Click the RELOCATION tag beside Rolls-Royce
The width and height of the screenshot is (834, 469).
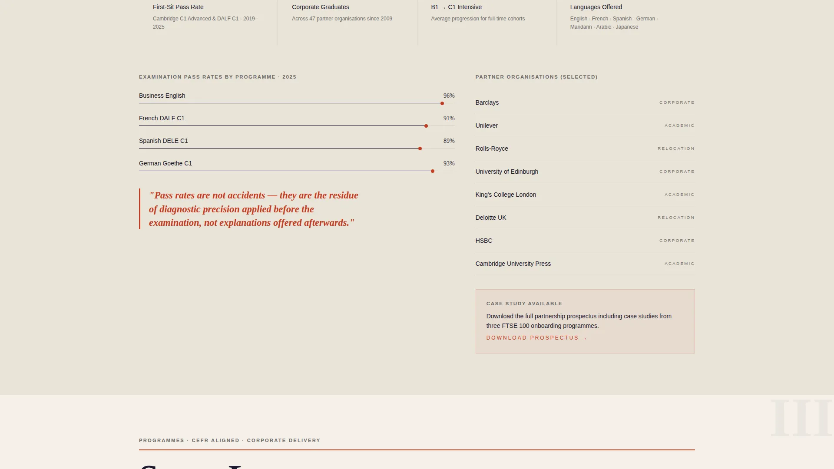[676, 149]
